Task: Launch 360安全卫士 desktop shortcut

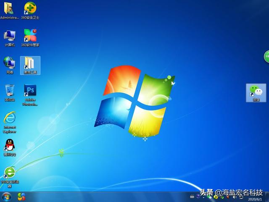Action: [30, 10]
